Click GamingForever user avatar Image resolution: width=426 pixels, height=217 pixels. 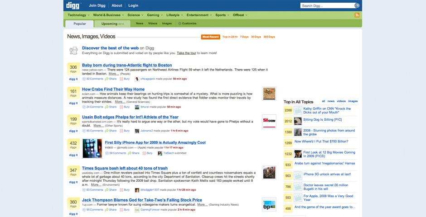point(137,210)
